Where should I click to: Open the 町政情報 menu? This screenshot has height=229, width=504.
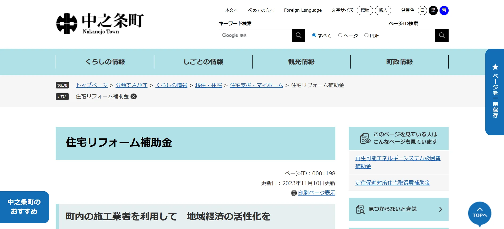pos(399,62)
